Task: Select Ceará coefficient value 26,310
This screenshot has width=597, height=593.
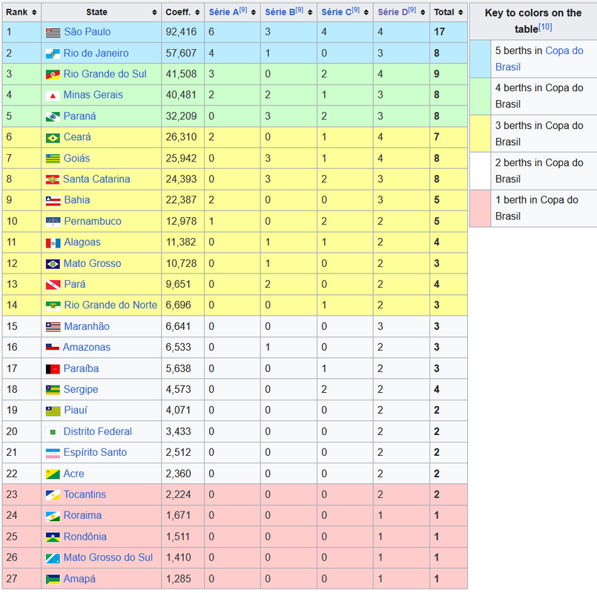Action: [x=181, y=137]
